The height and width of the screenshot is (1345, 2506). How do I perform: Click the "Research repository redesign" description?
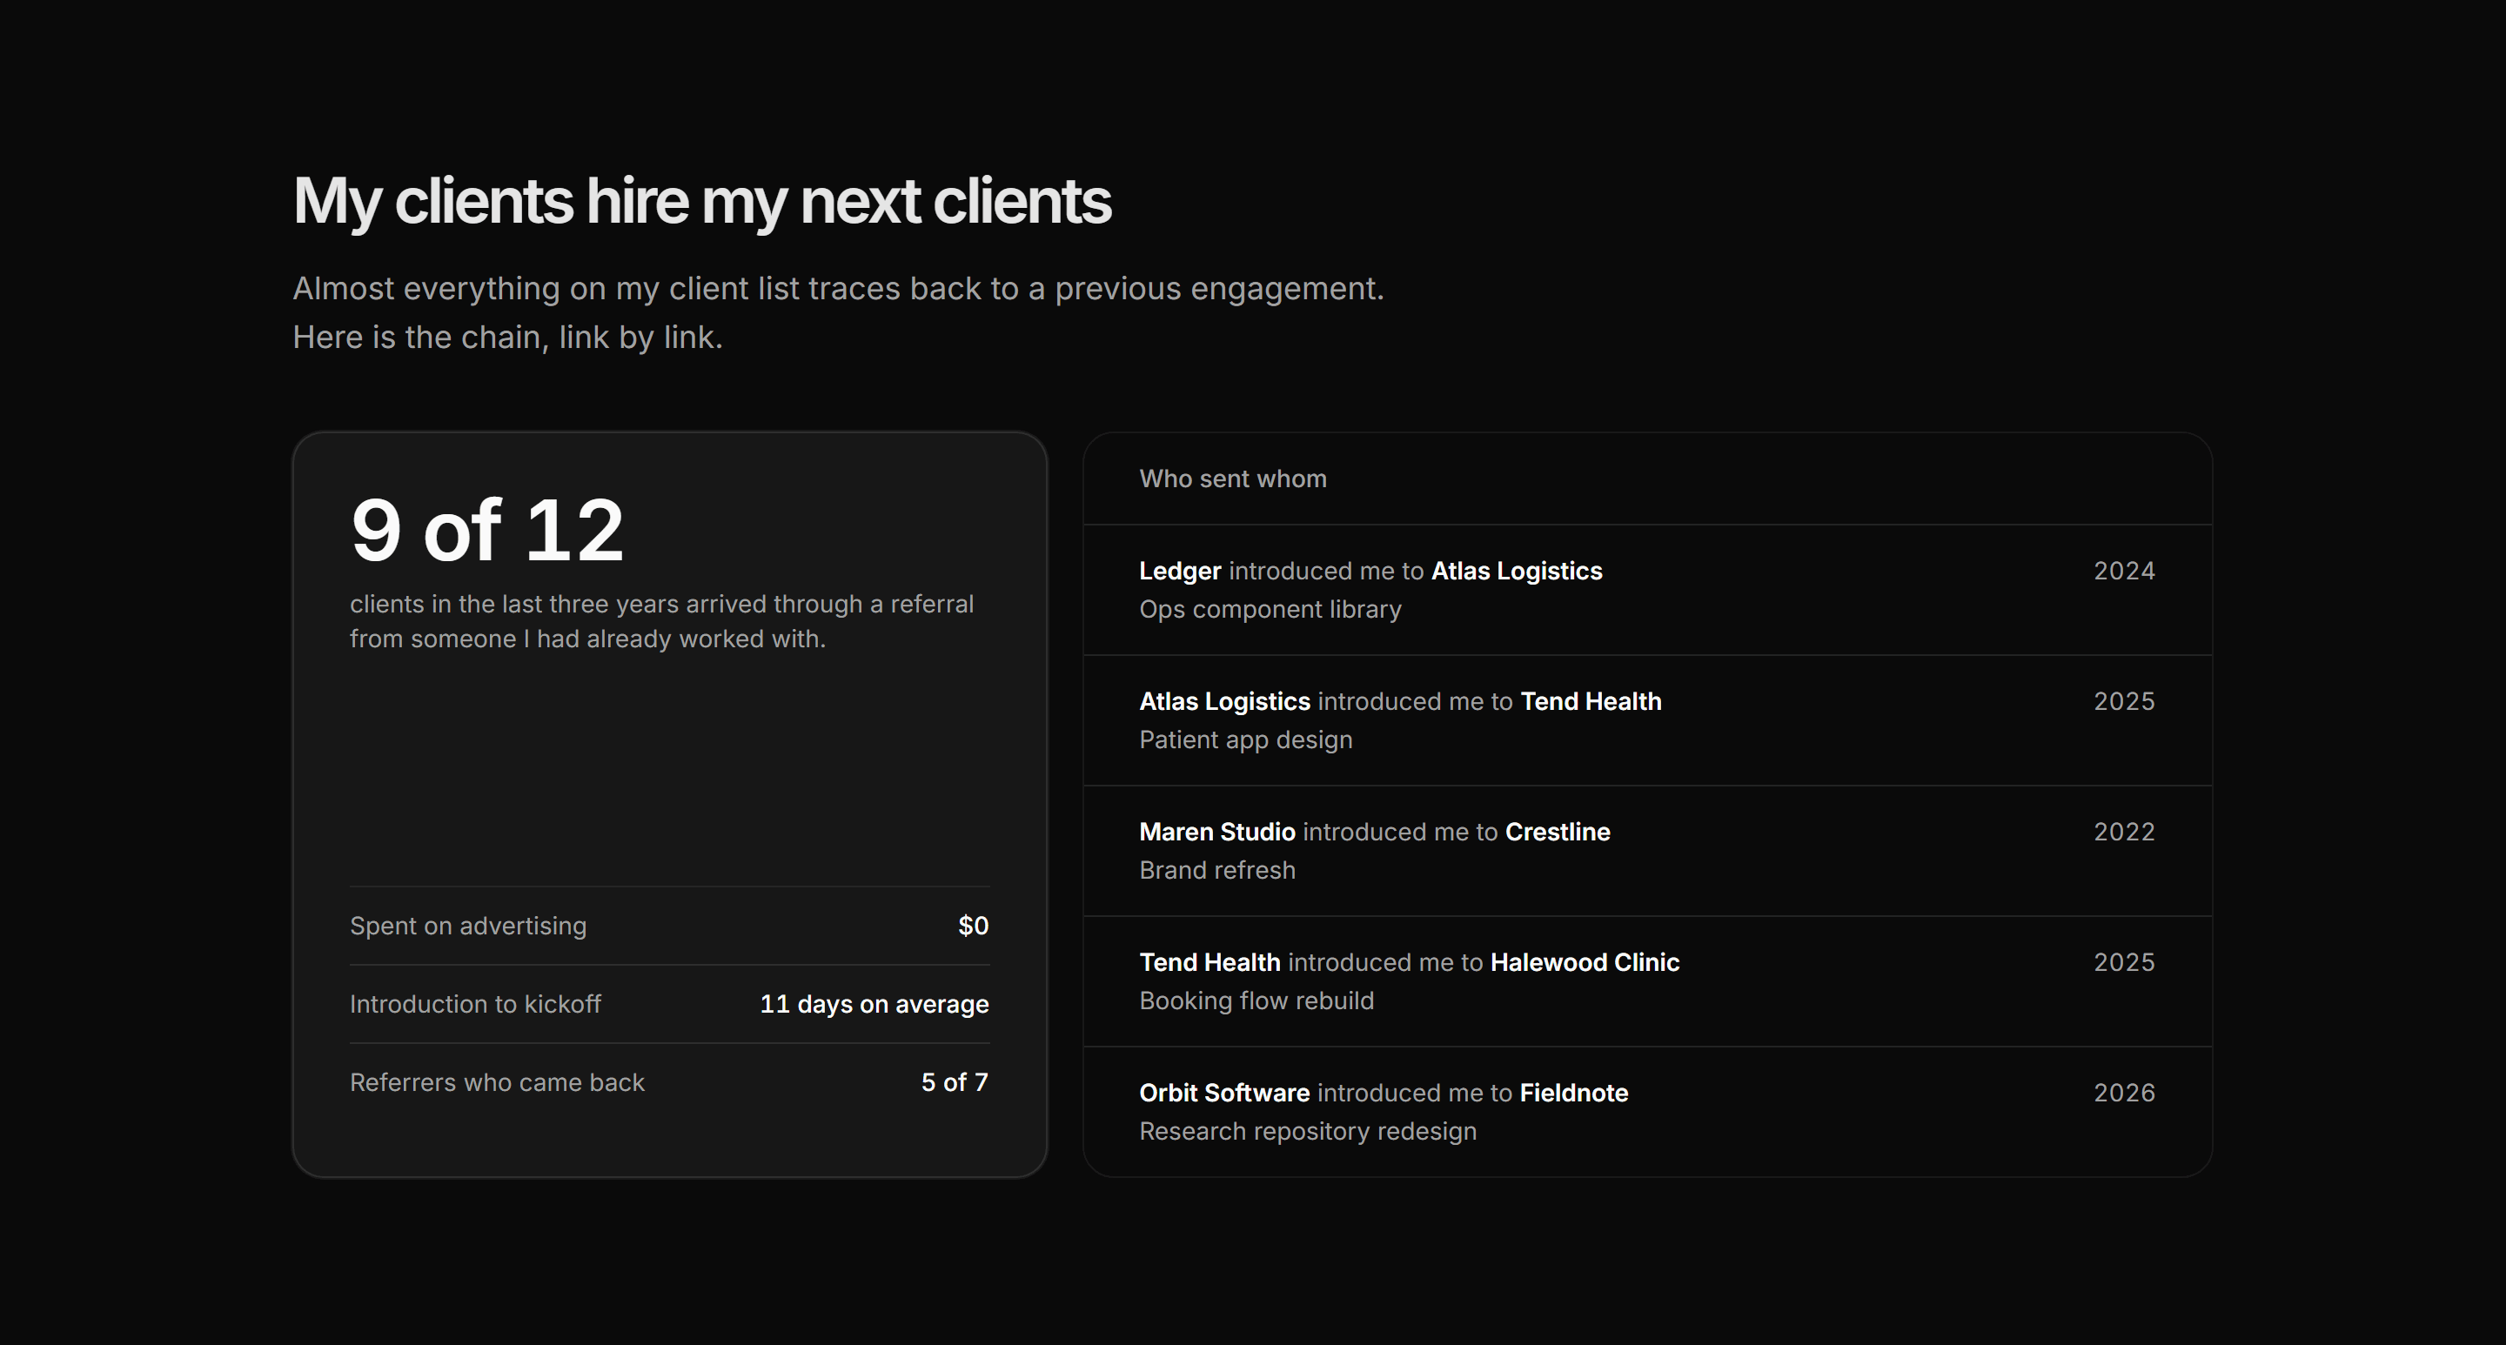[x=1308, y=1131]
